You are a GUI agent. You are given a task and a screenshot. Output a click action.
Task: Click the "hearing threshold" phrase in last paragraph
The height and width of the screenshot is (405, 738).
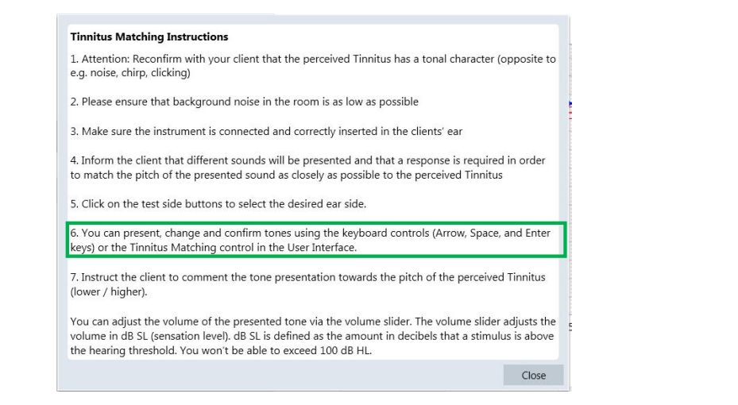131,350
